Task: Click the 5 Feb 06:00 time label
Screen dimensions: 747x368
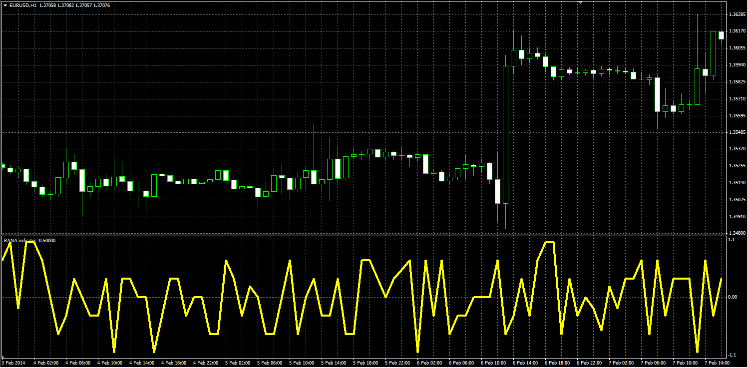Action: click(x=270, y=363)
